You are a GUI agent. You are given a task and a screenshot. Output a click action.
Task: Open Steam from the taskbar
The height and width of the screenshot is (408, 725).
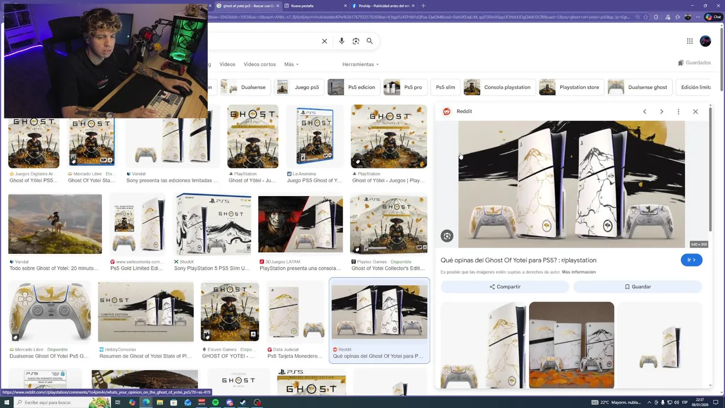click(244, 402)
